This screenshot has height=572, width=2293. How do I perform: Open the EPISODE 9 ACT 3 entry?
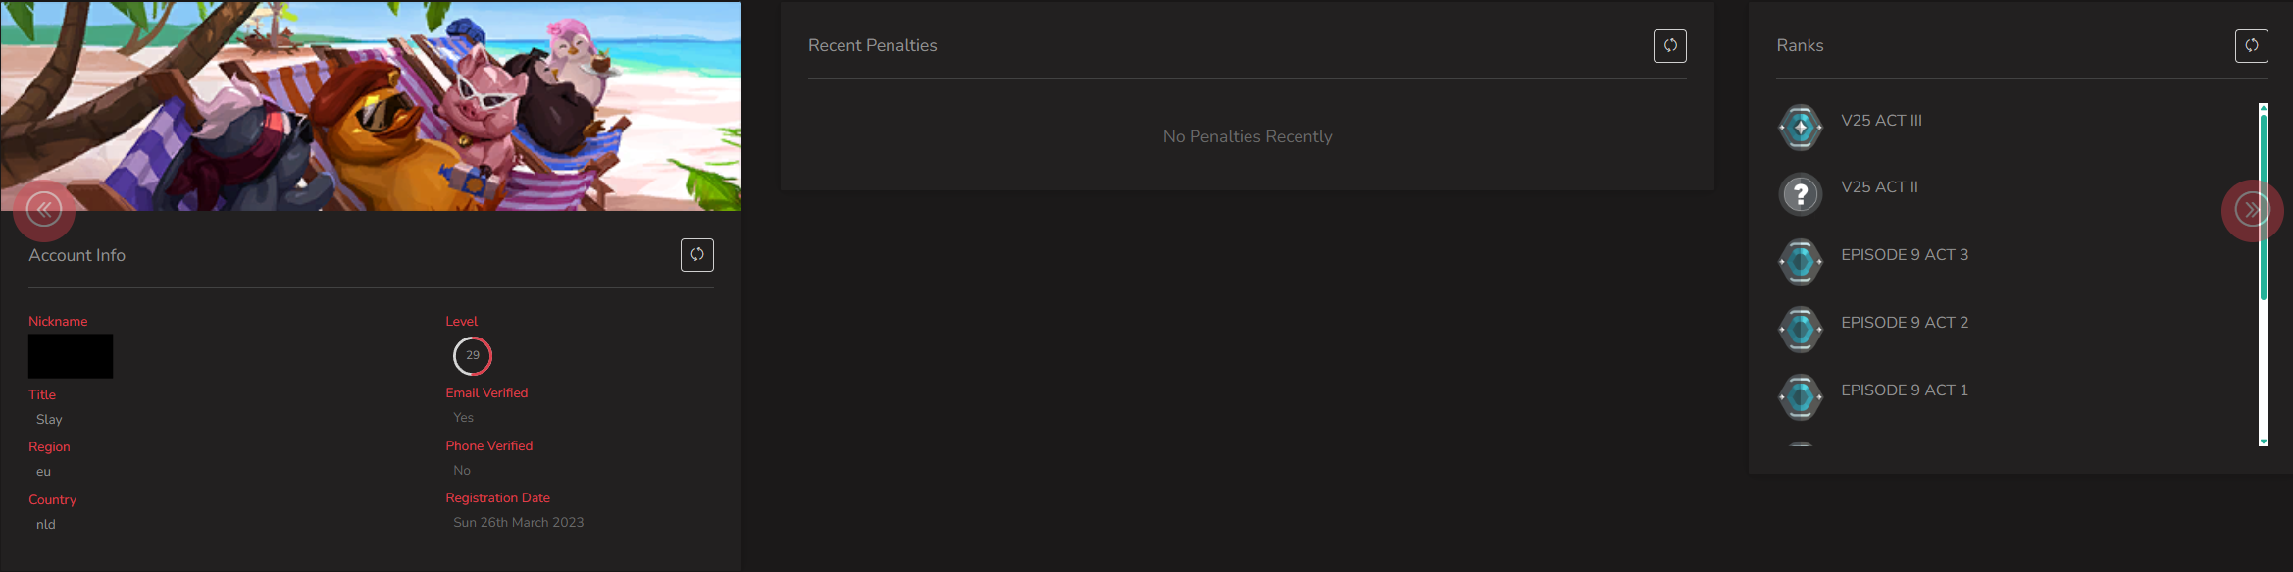(1905, 255)
